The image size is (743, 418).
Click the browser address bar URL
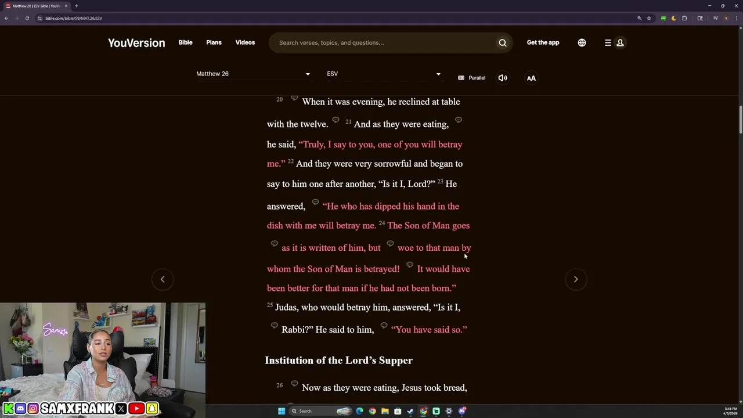tap(74, 18)
